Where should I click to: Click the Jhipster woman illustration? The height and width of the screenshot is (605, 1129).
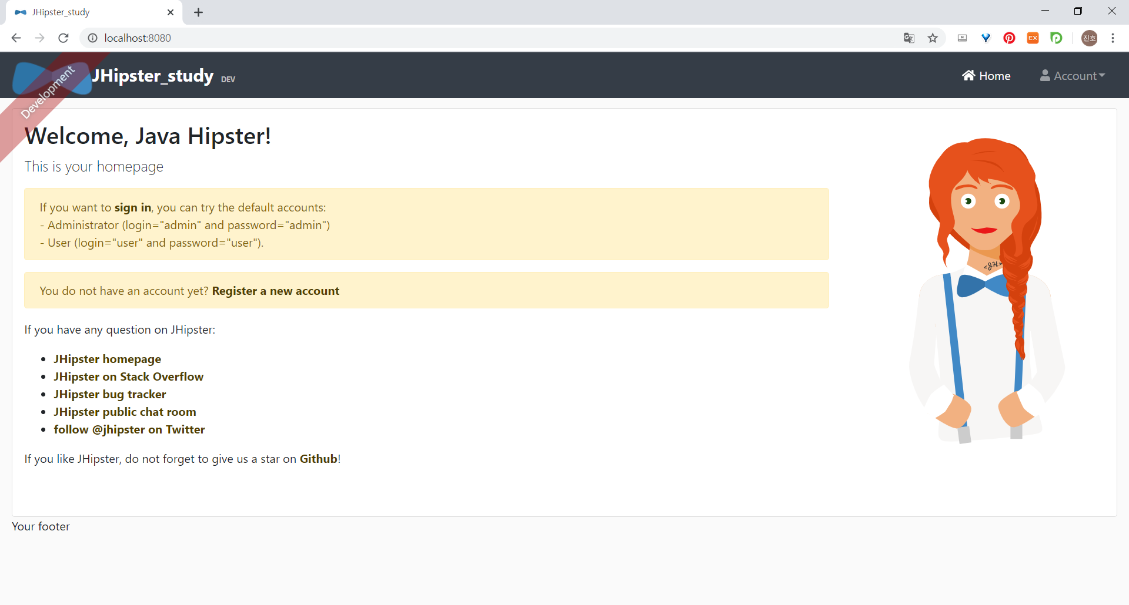coord(987,291)
